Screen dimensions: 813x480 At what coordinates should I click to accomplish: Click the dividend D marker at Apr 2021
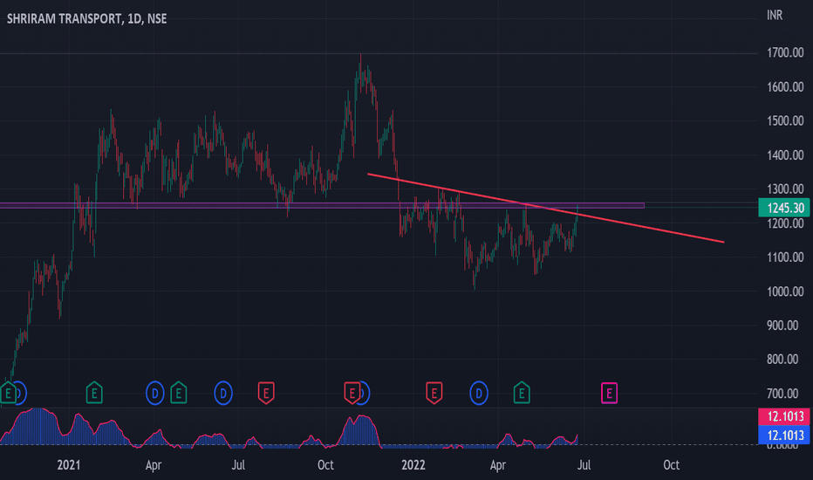click(154, 394)
